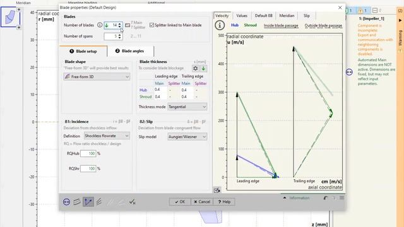Click Number of spans spinner arrows
The height and width of the screenshot is (227, 404).
coord(119,37)
